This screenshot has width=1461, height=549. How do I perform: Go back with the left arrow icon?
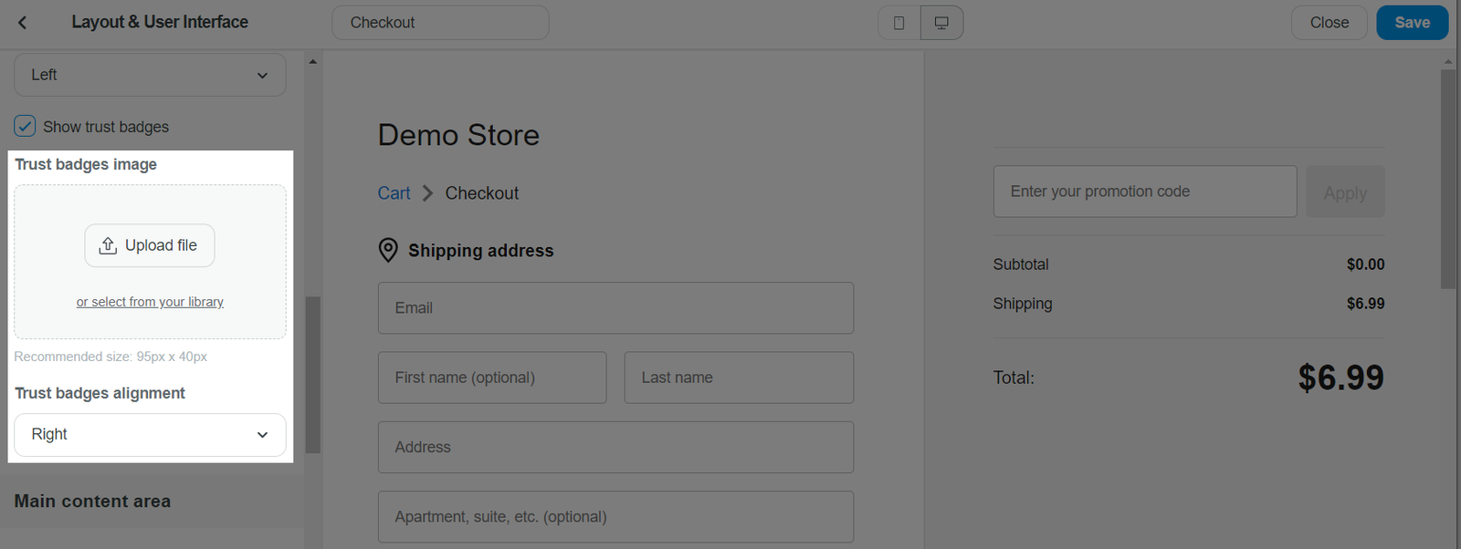tap(23, 23)
